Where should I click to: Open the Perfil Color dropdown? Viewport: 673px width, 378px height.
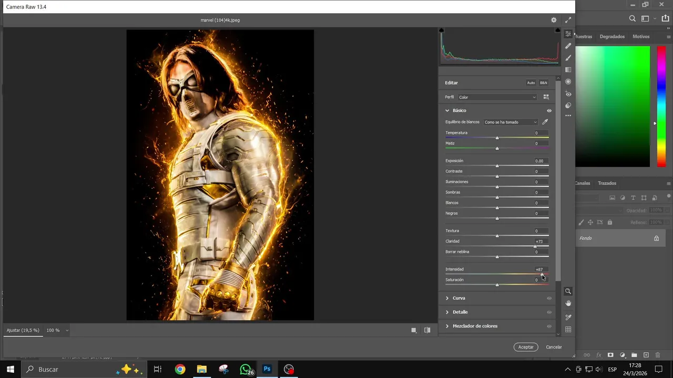pyautogui.click(x=497, y=97)
